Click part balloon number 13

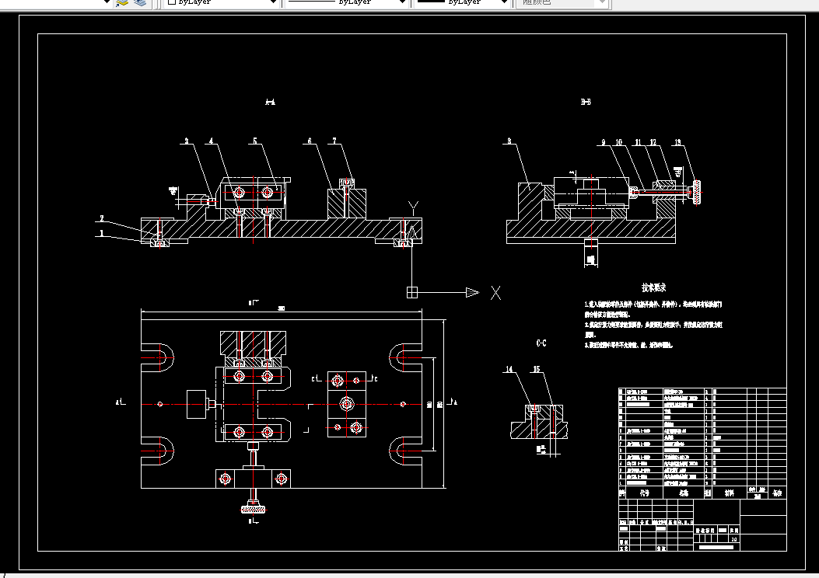pos(677,142)
